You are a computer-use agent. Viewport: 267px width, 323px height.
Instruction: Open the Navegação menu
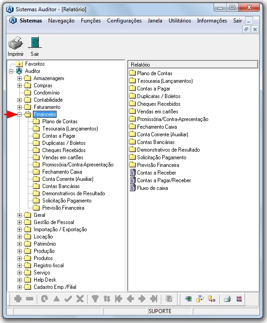(61, 21)
